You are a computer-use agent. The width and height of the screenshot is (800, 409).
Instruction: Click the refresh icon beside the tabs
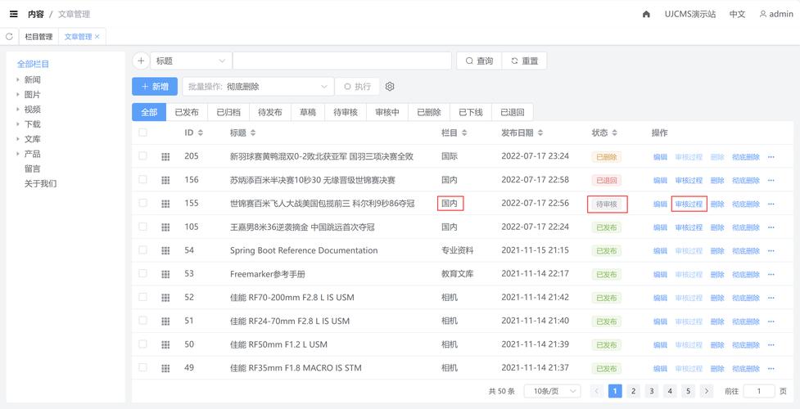pos(9,37)
